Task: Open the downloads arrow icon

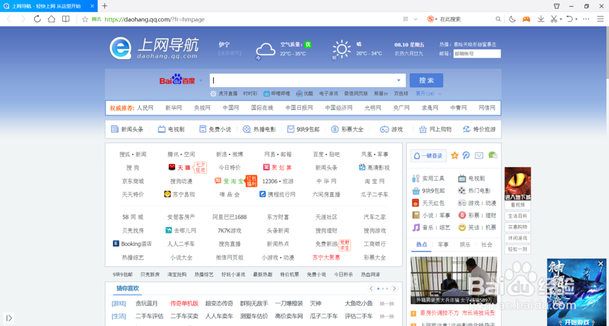Action: click(x=541, y=19)
